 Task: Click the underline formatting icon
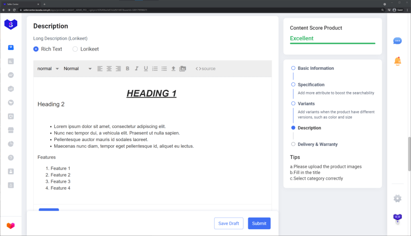[146, 69]
